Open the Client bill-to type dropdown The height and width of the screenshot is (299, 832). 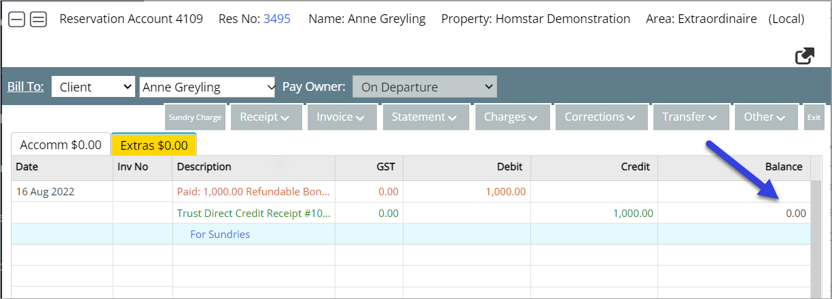click(94, 87)
